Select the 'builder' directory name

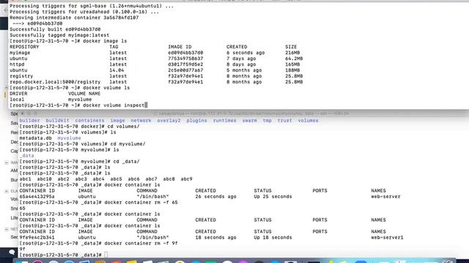tap(29, 121)
